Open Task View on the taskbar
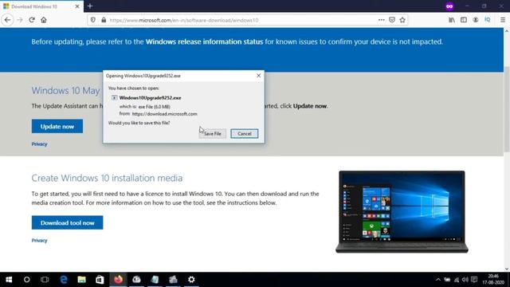Screen dimensions: 510x287 pos(45,280)
